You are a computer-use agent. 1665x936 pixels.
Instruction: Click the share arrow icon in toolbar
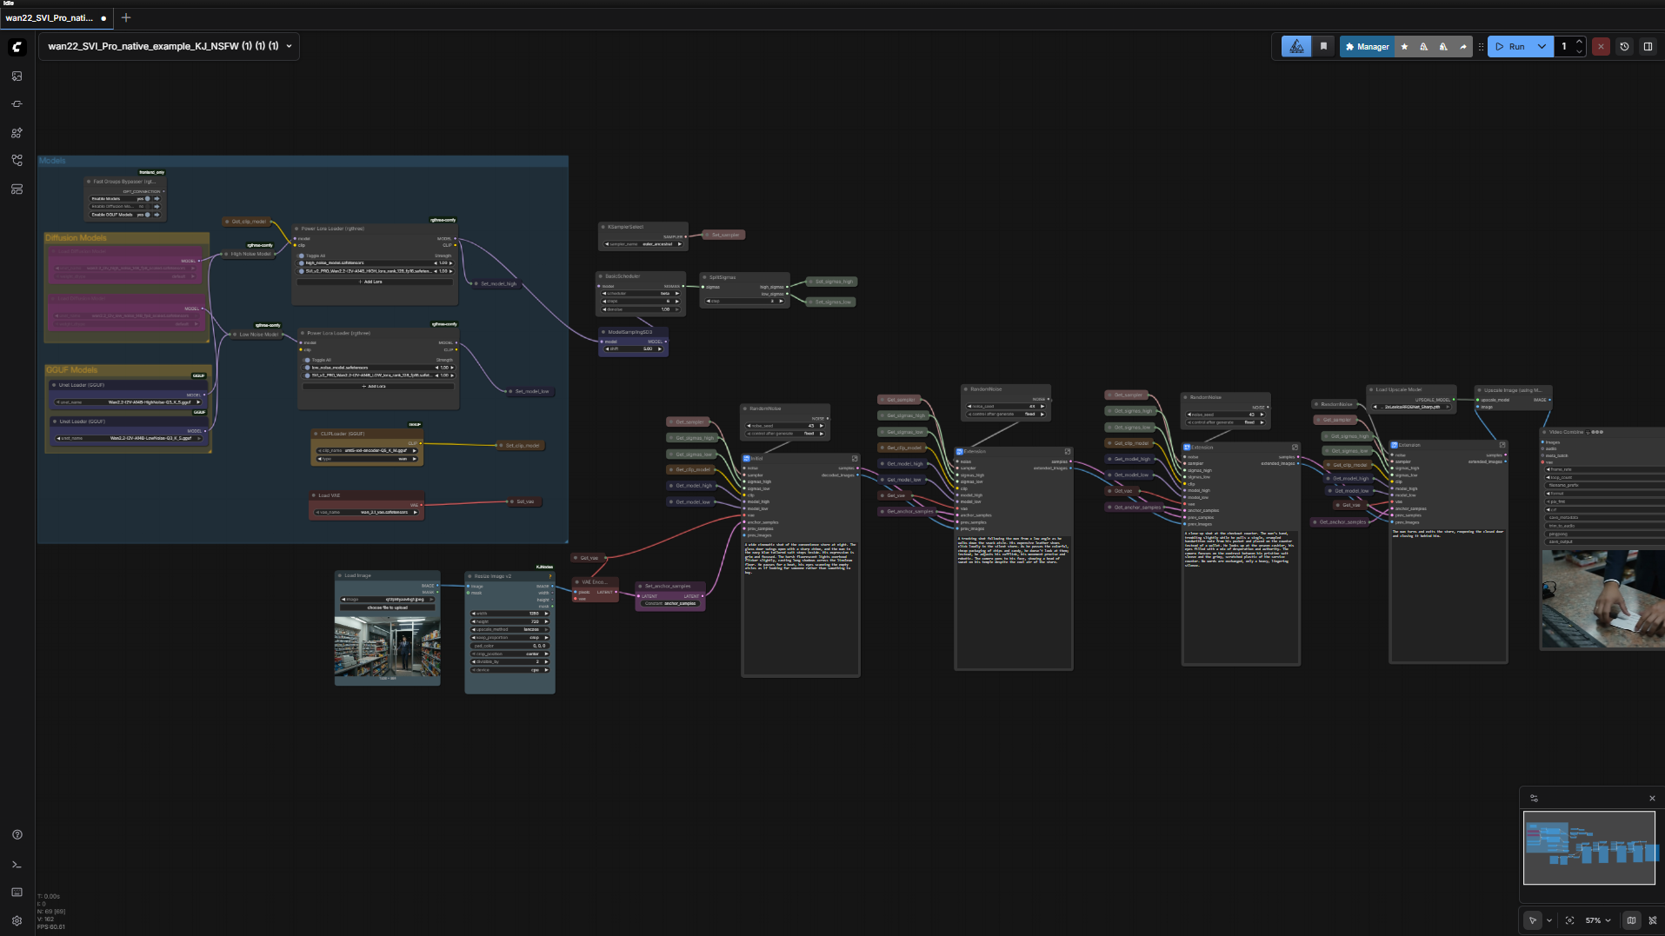[x=1463, y=47]
